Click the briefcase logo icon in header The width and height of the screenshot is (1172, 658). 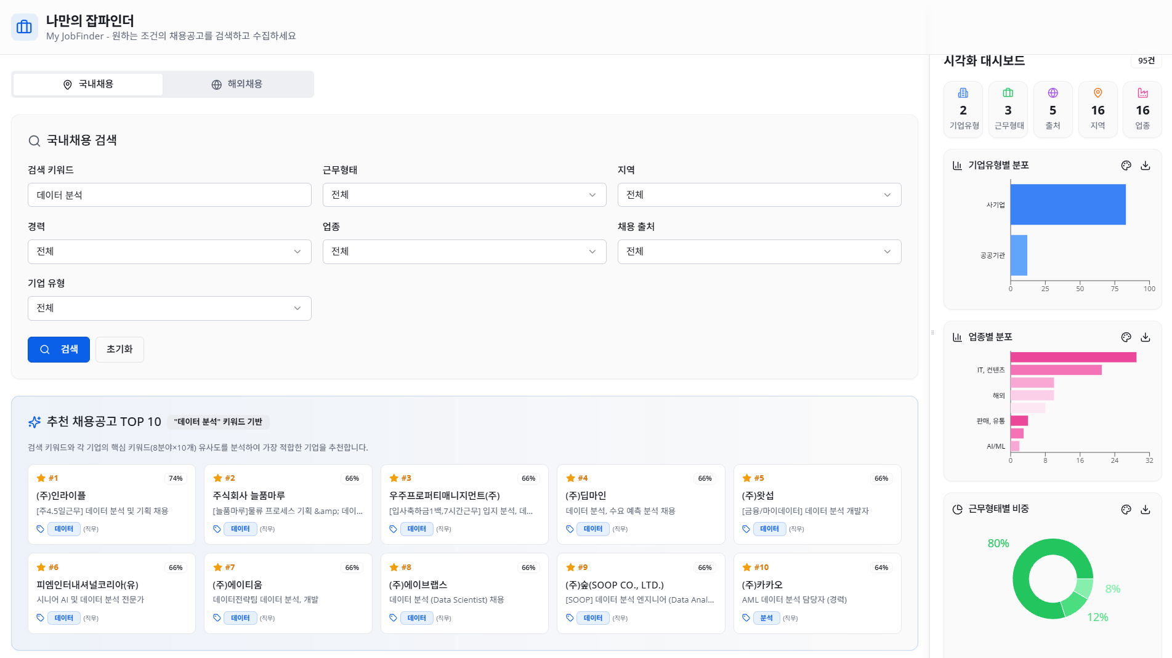pyautogui.click(x=25, y=27)
